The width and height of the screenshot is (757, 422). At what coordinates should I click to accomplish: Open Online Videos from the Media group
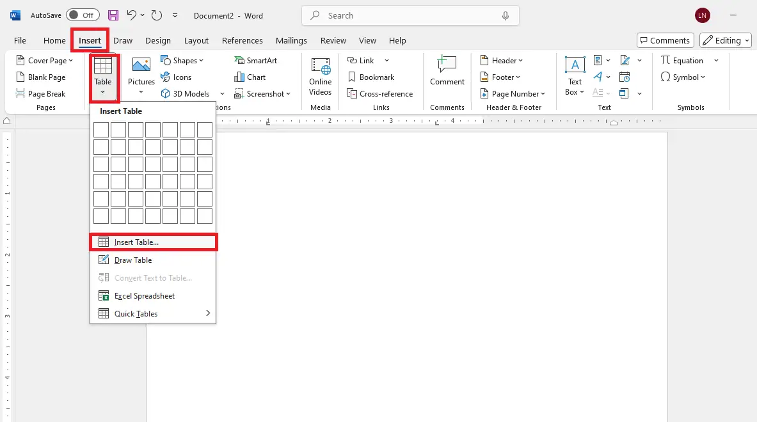coord(320,75)
